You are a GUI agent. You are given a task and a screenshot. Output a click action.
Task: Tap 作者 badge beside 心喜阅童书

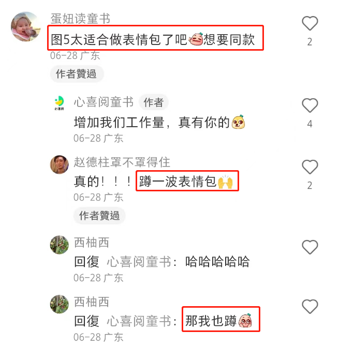[x=154, y=102]
